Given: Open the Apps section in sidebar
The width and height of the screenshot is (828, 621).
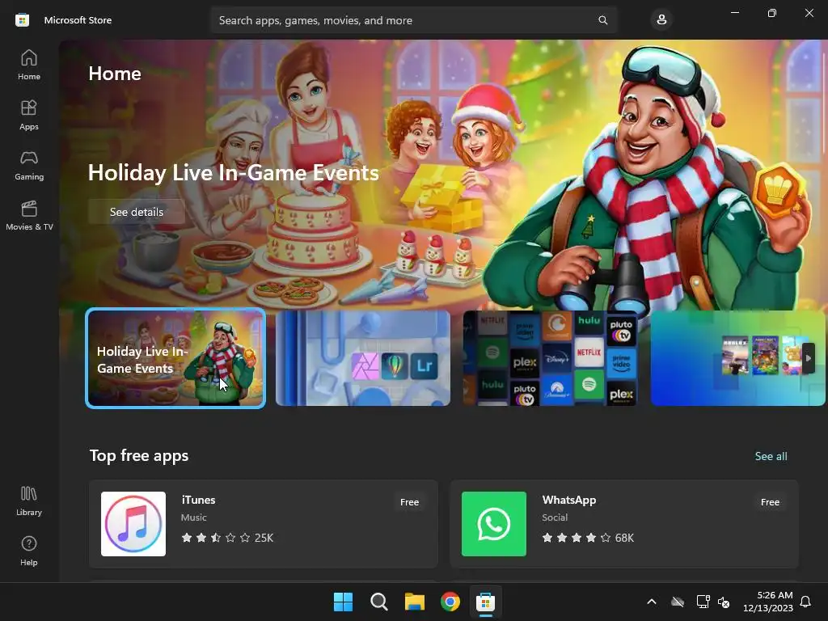Looking at the screenshot, I should [x=29, y=115].
